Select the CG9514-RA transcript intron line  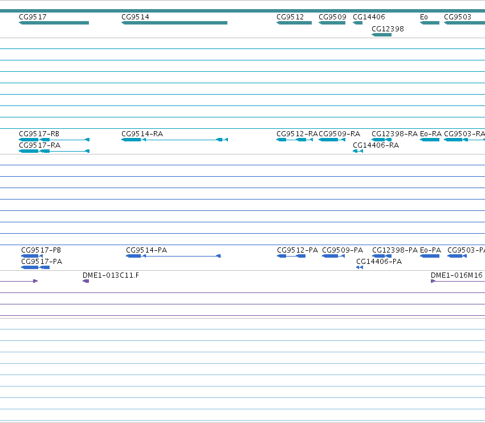pyautogui.click(x=181, y=140)
